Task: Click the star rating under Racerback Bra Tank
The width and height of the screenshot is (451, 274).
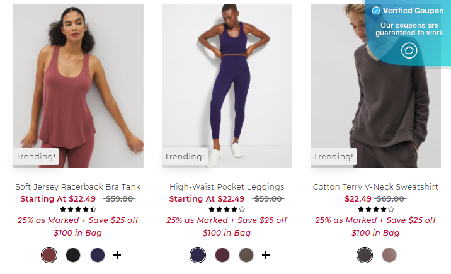Action: [78, 209]
